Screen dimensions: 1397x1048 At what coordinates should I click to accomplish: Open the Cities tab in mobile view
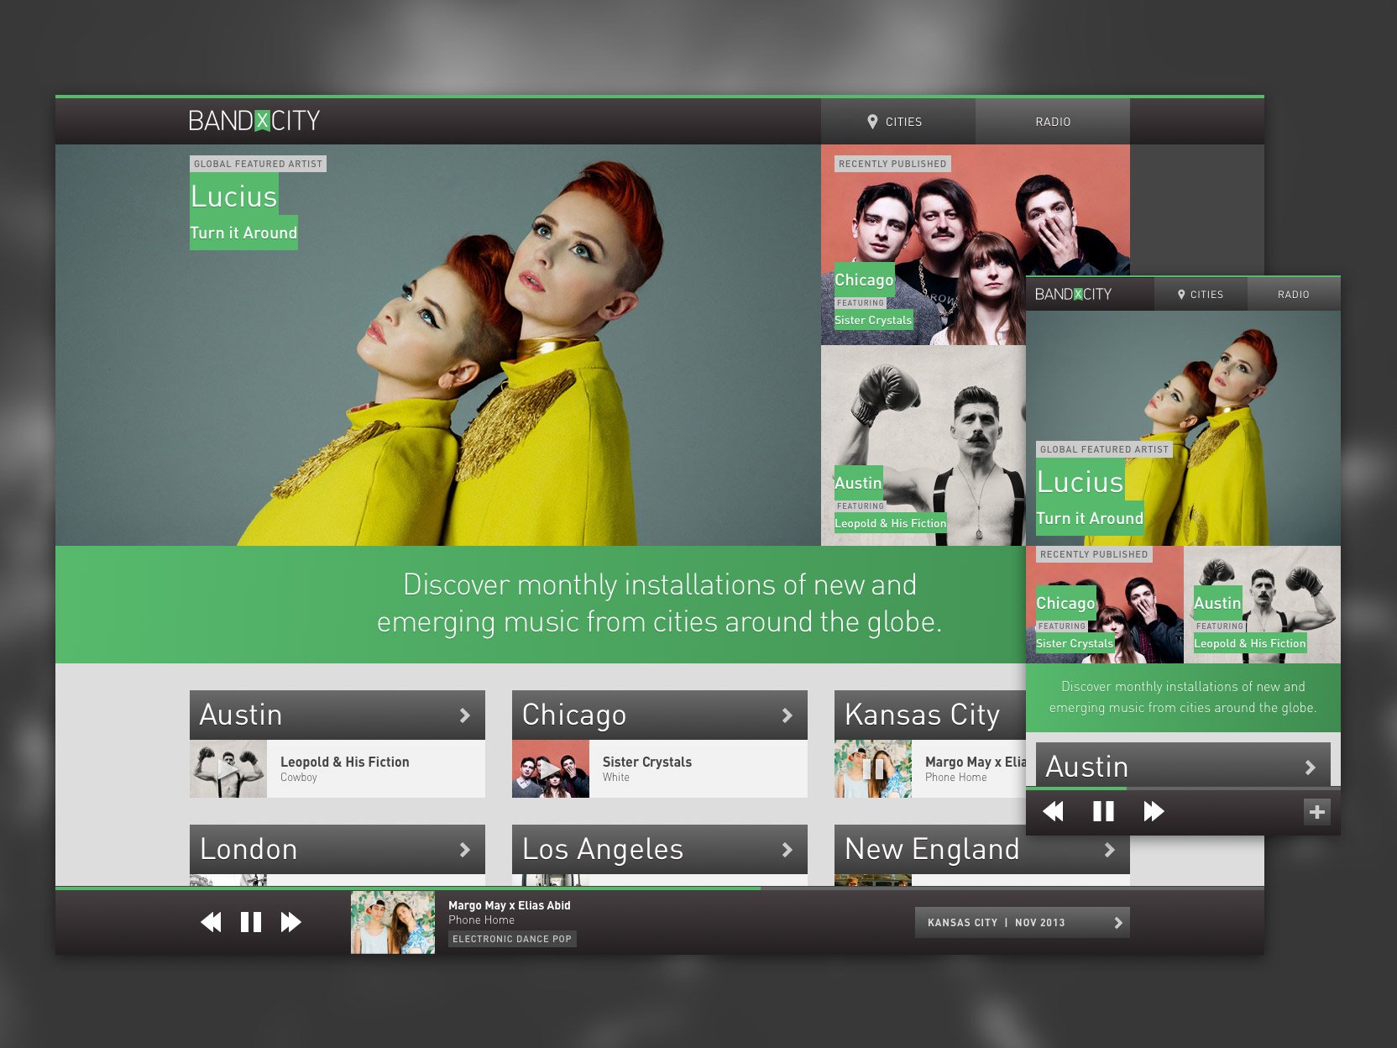1201,295
